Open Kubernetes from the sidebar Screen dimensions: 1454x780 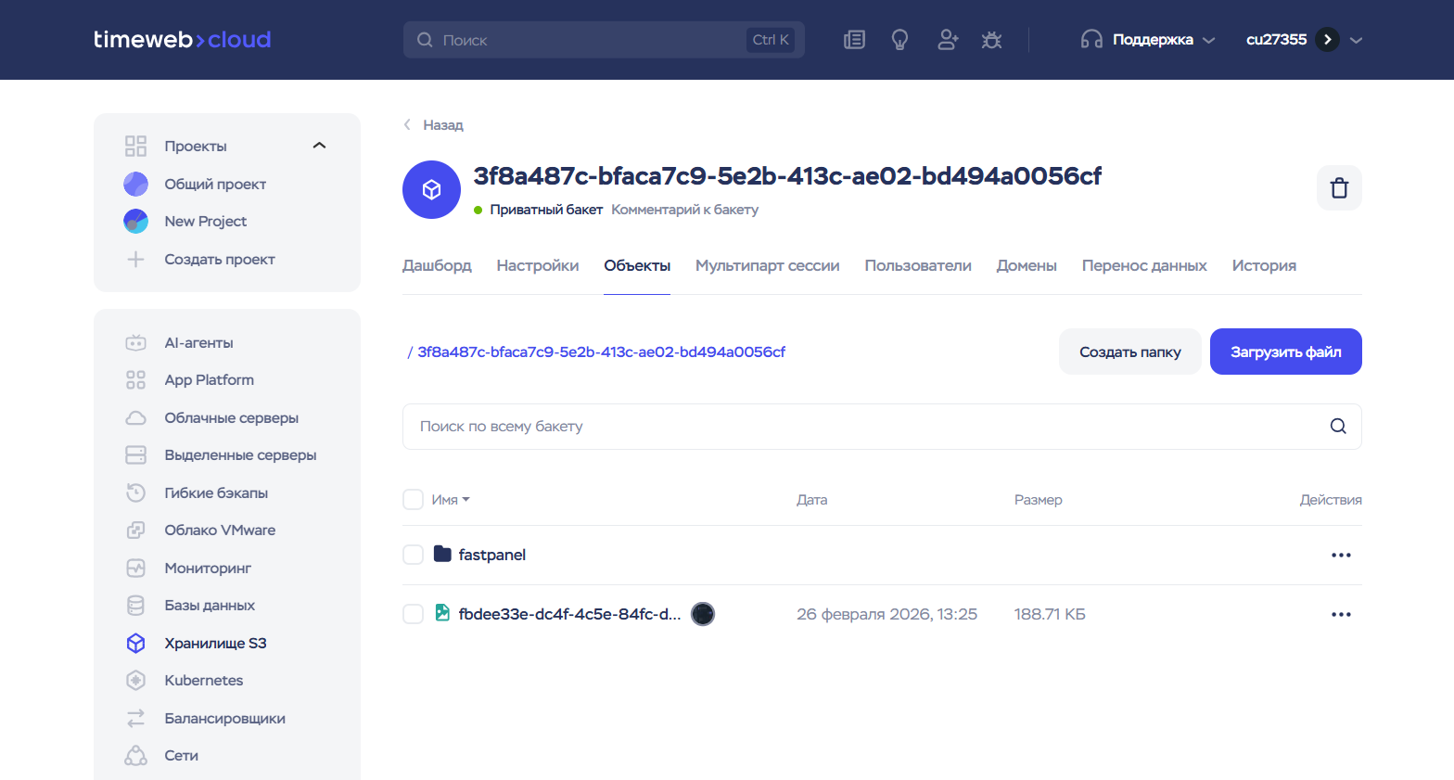(203, 681)
